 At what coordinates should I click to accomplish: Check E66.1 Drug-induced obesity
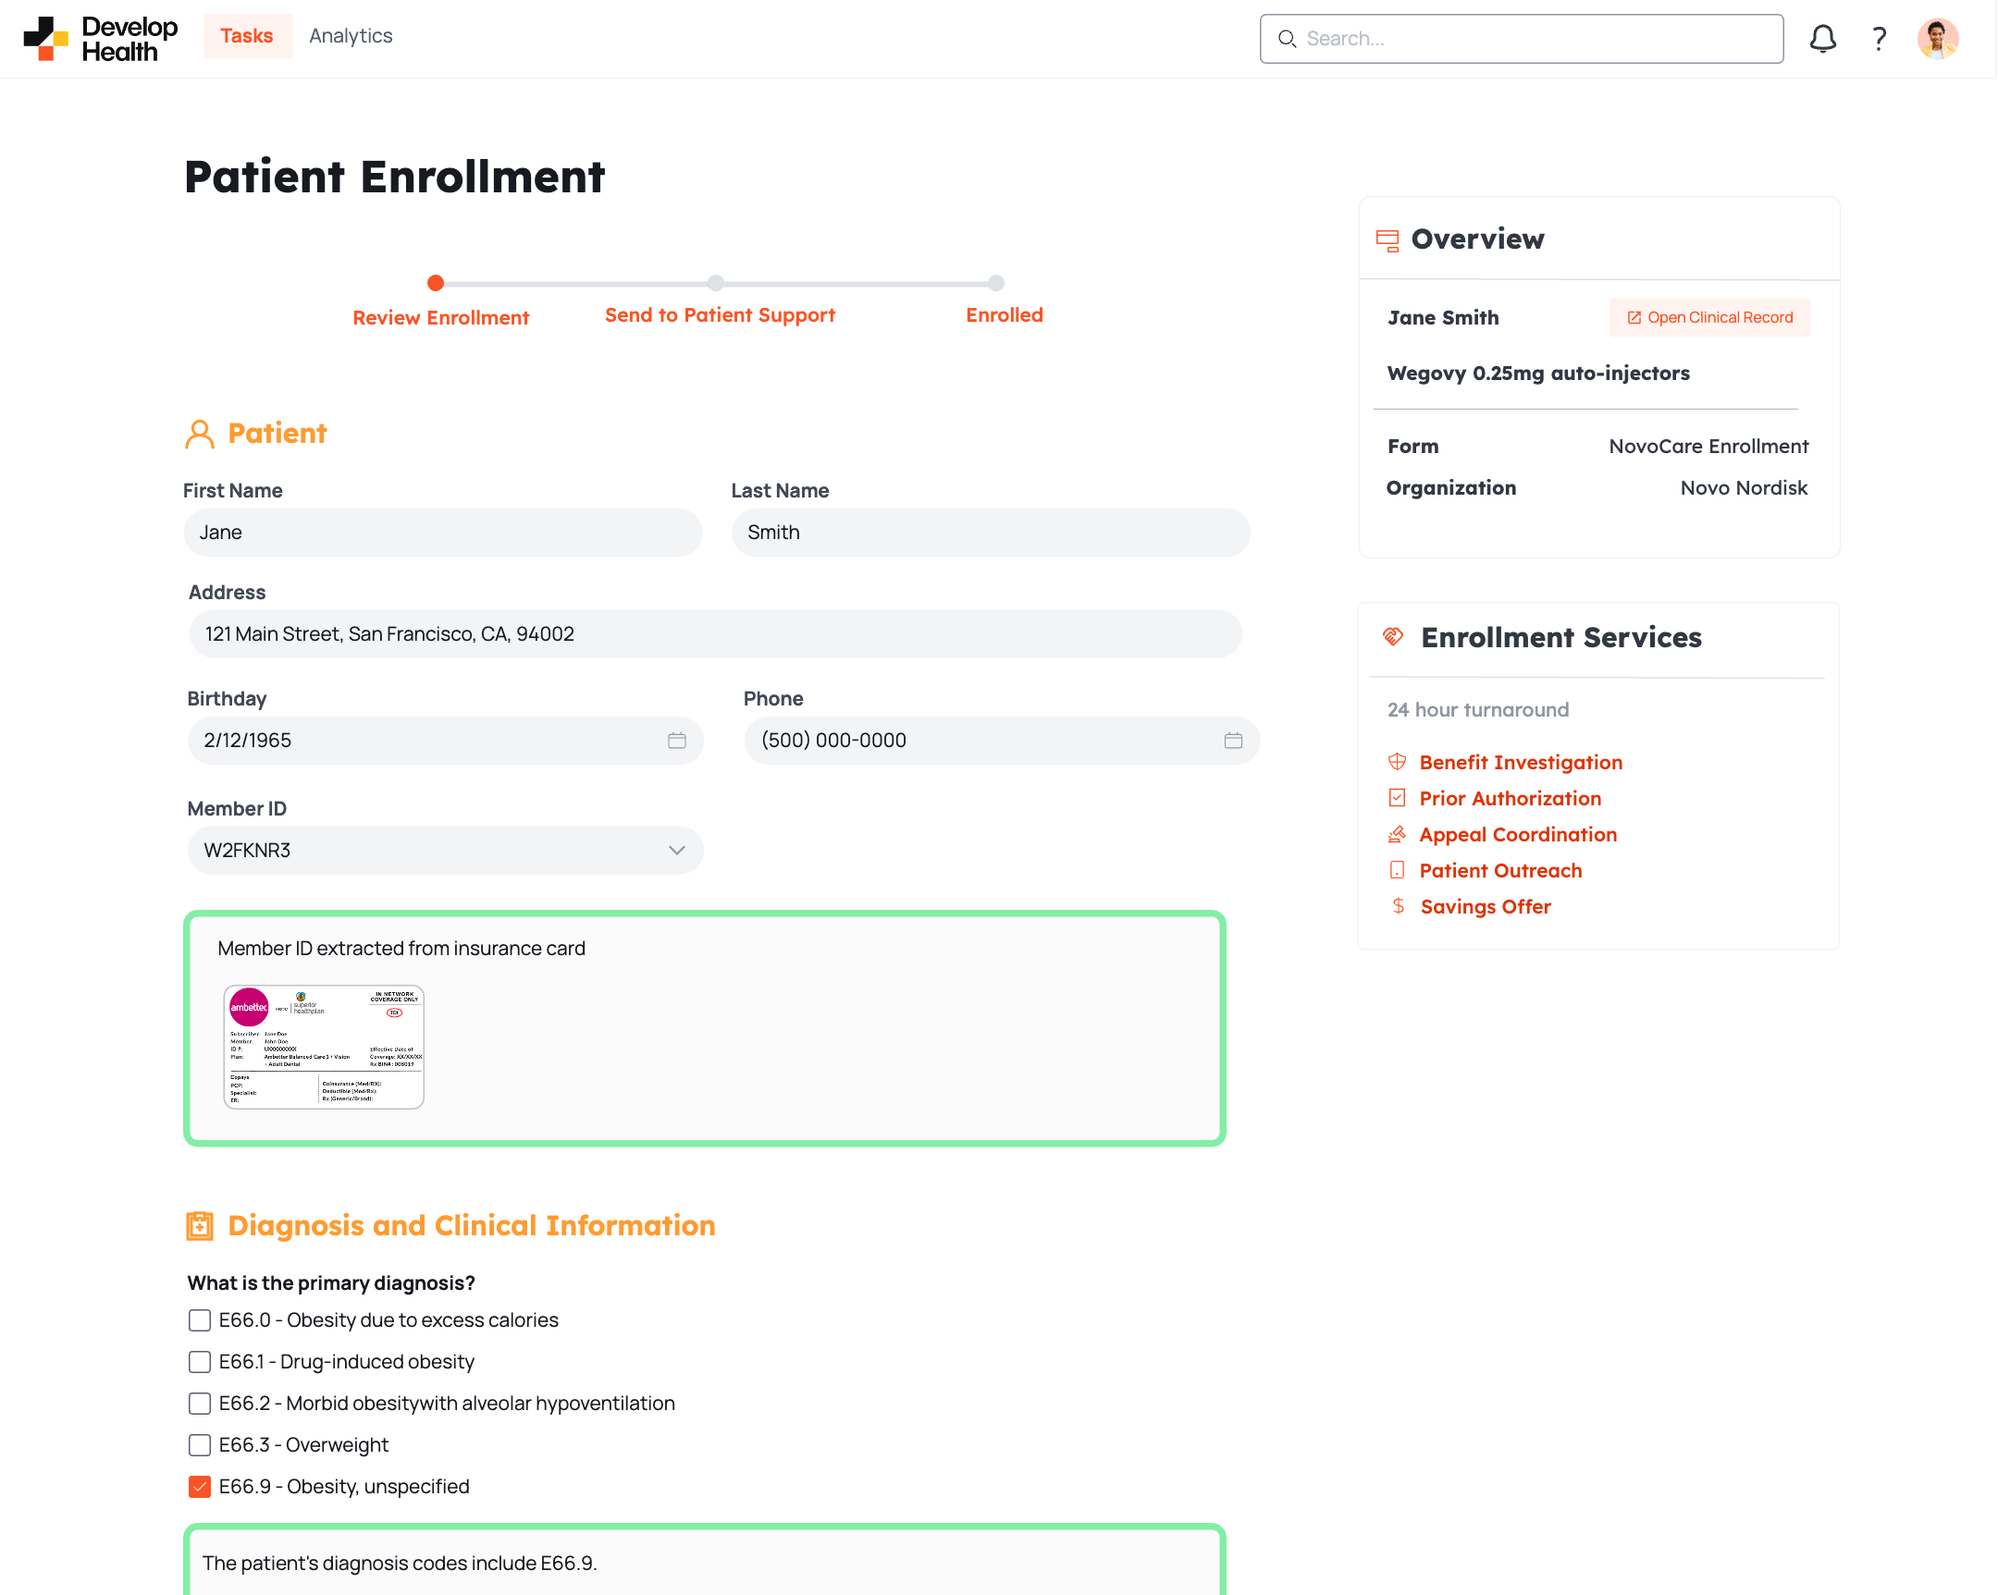pyautogui.click(x=199, y=1362)
